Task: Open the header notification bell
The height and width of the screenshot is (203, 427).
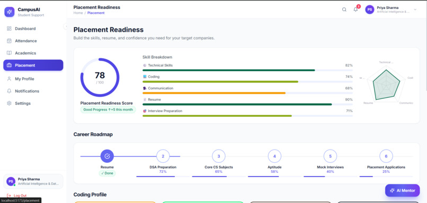Action: tap(355, 10)
